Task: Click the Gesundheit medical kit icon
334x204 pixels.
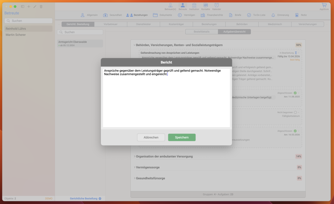Action: tap(106, 15)
